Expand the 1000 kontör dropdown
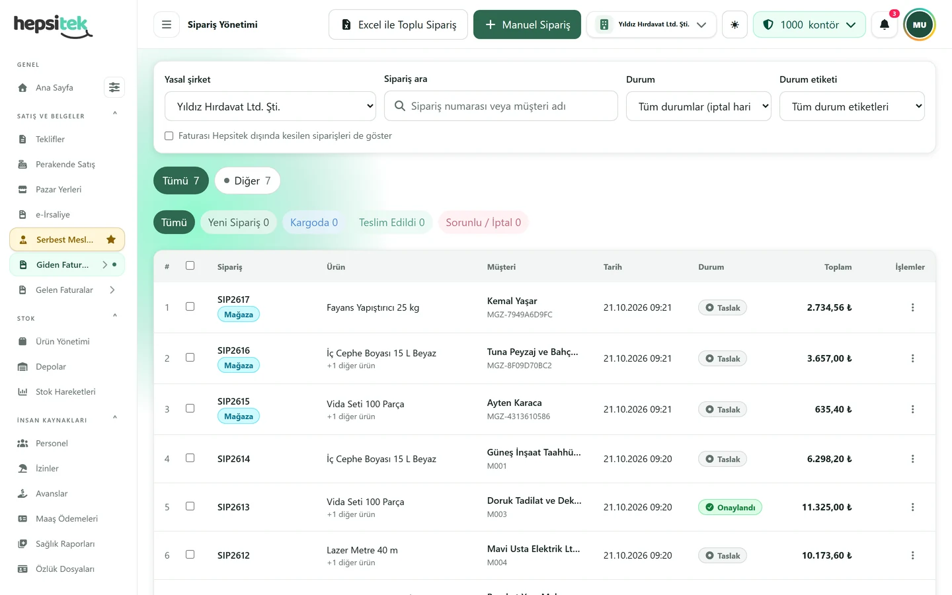Screen dimensions: 952x595 (x=809, y=24)
